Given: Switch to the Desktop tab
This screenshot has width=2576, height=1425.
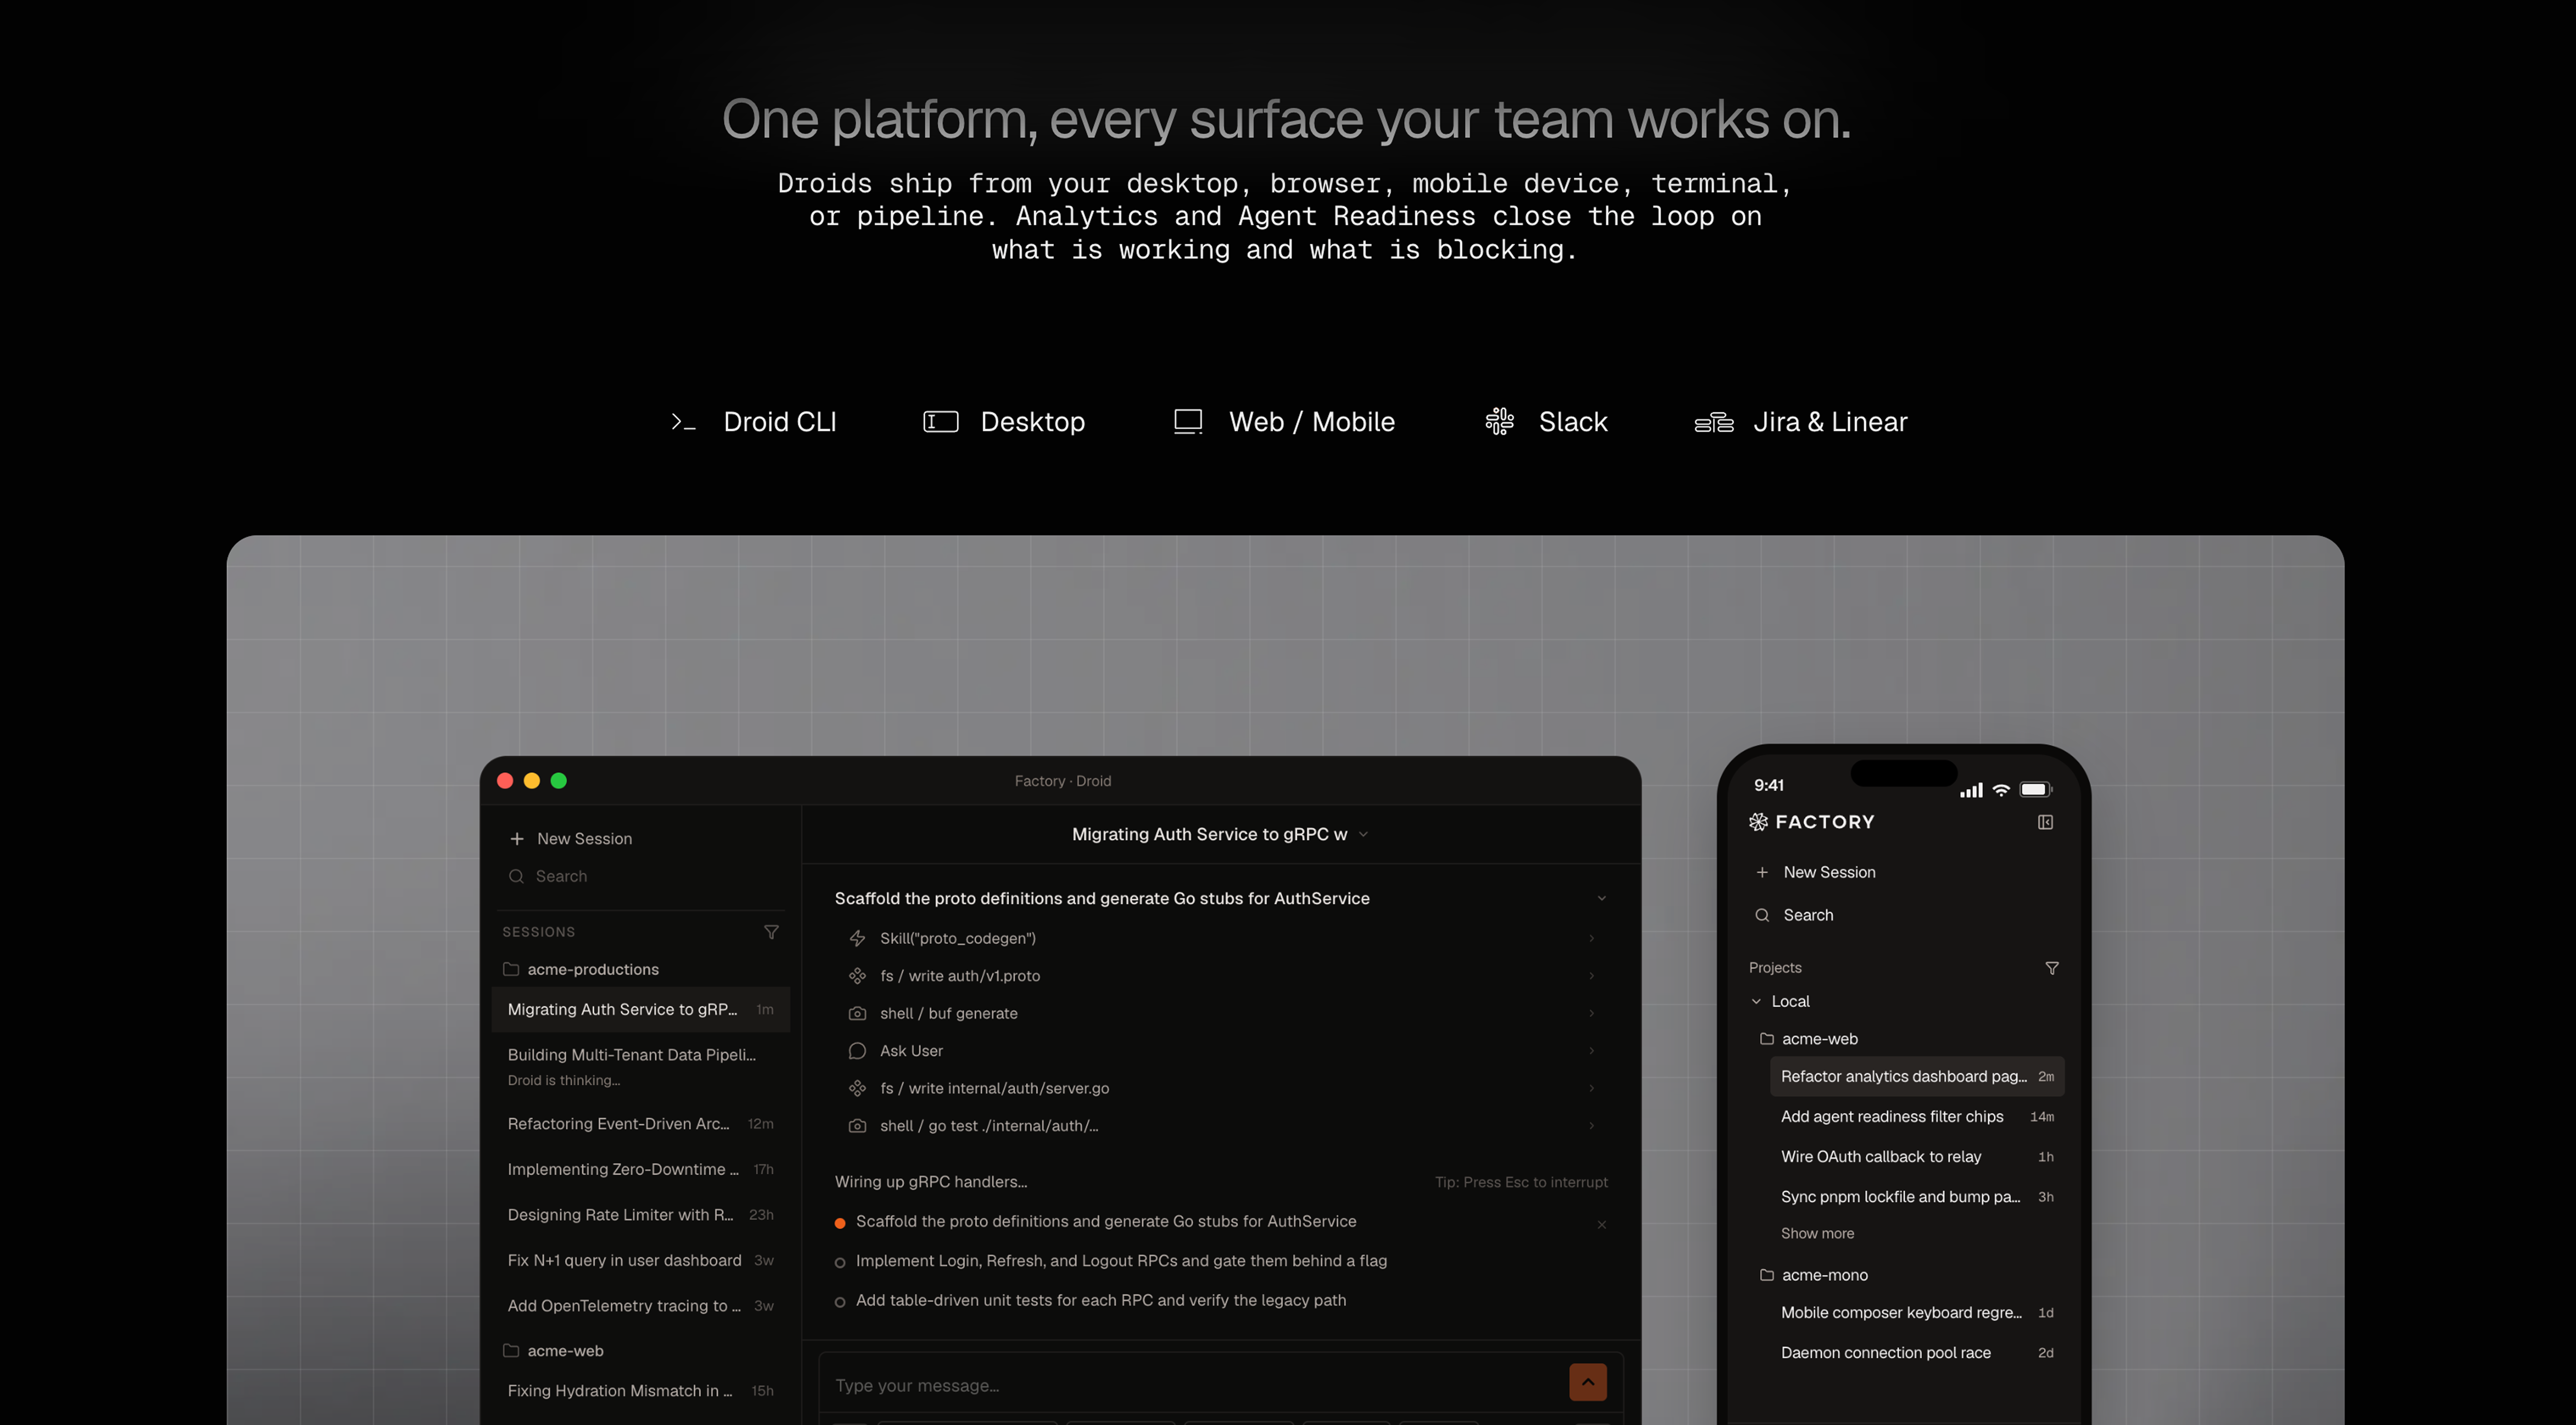Looking at the screenshot, I should point(1004,422).
